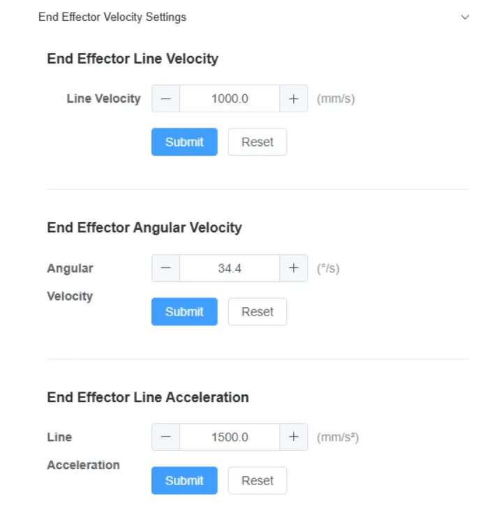Submit the End Effector Angular Velocity
The image size is (483, 518).
coord(184,311)
